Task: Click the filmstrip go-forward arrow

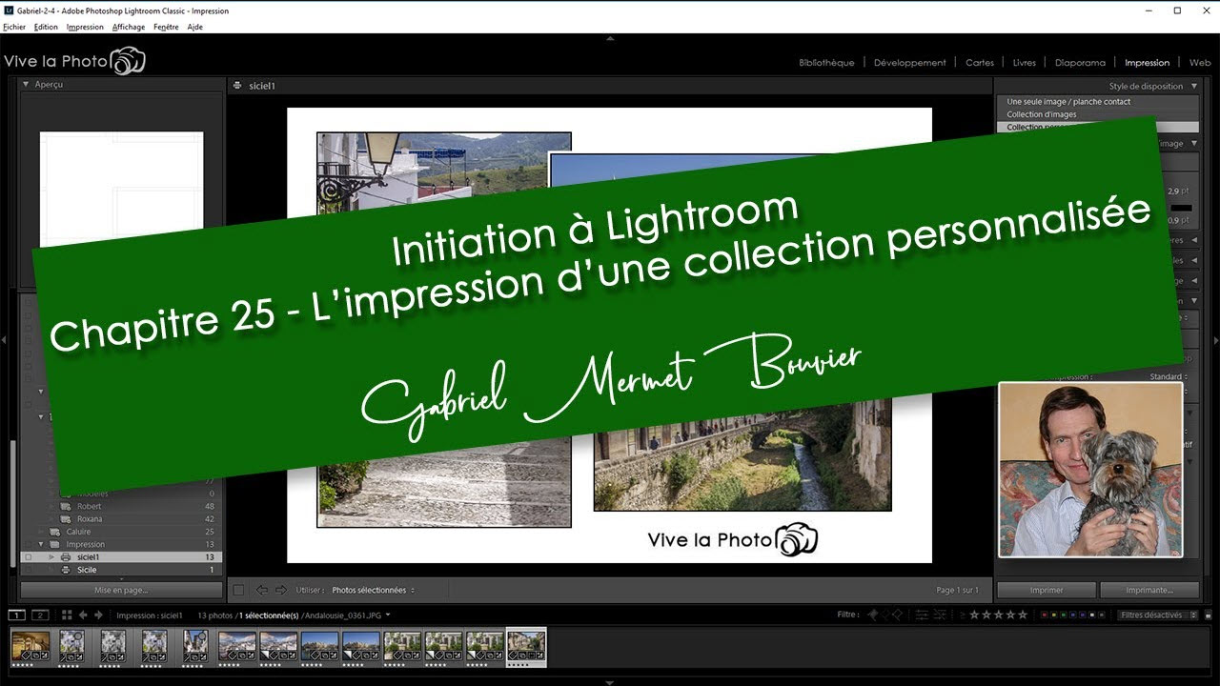Action: pyautogui.click(x=98, y=615)
